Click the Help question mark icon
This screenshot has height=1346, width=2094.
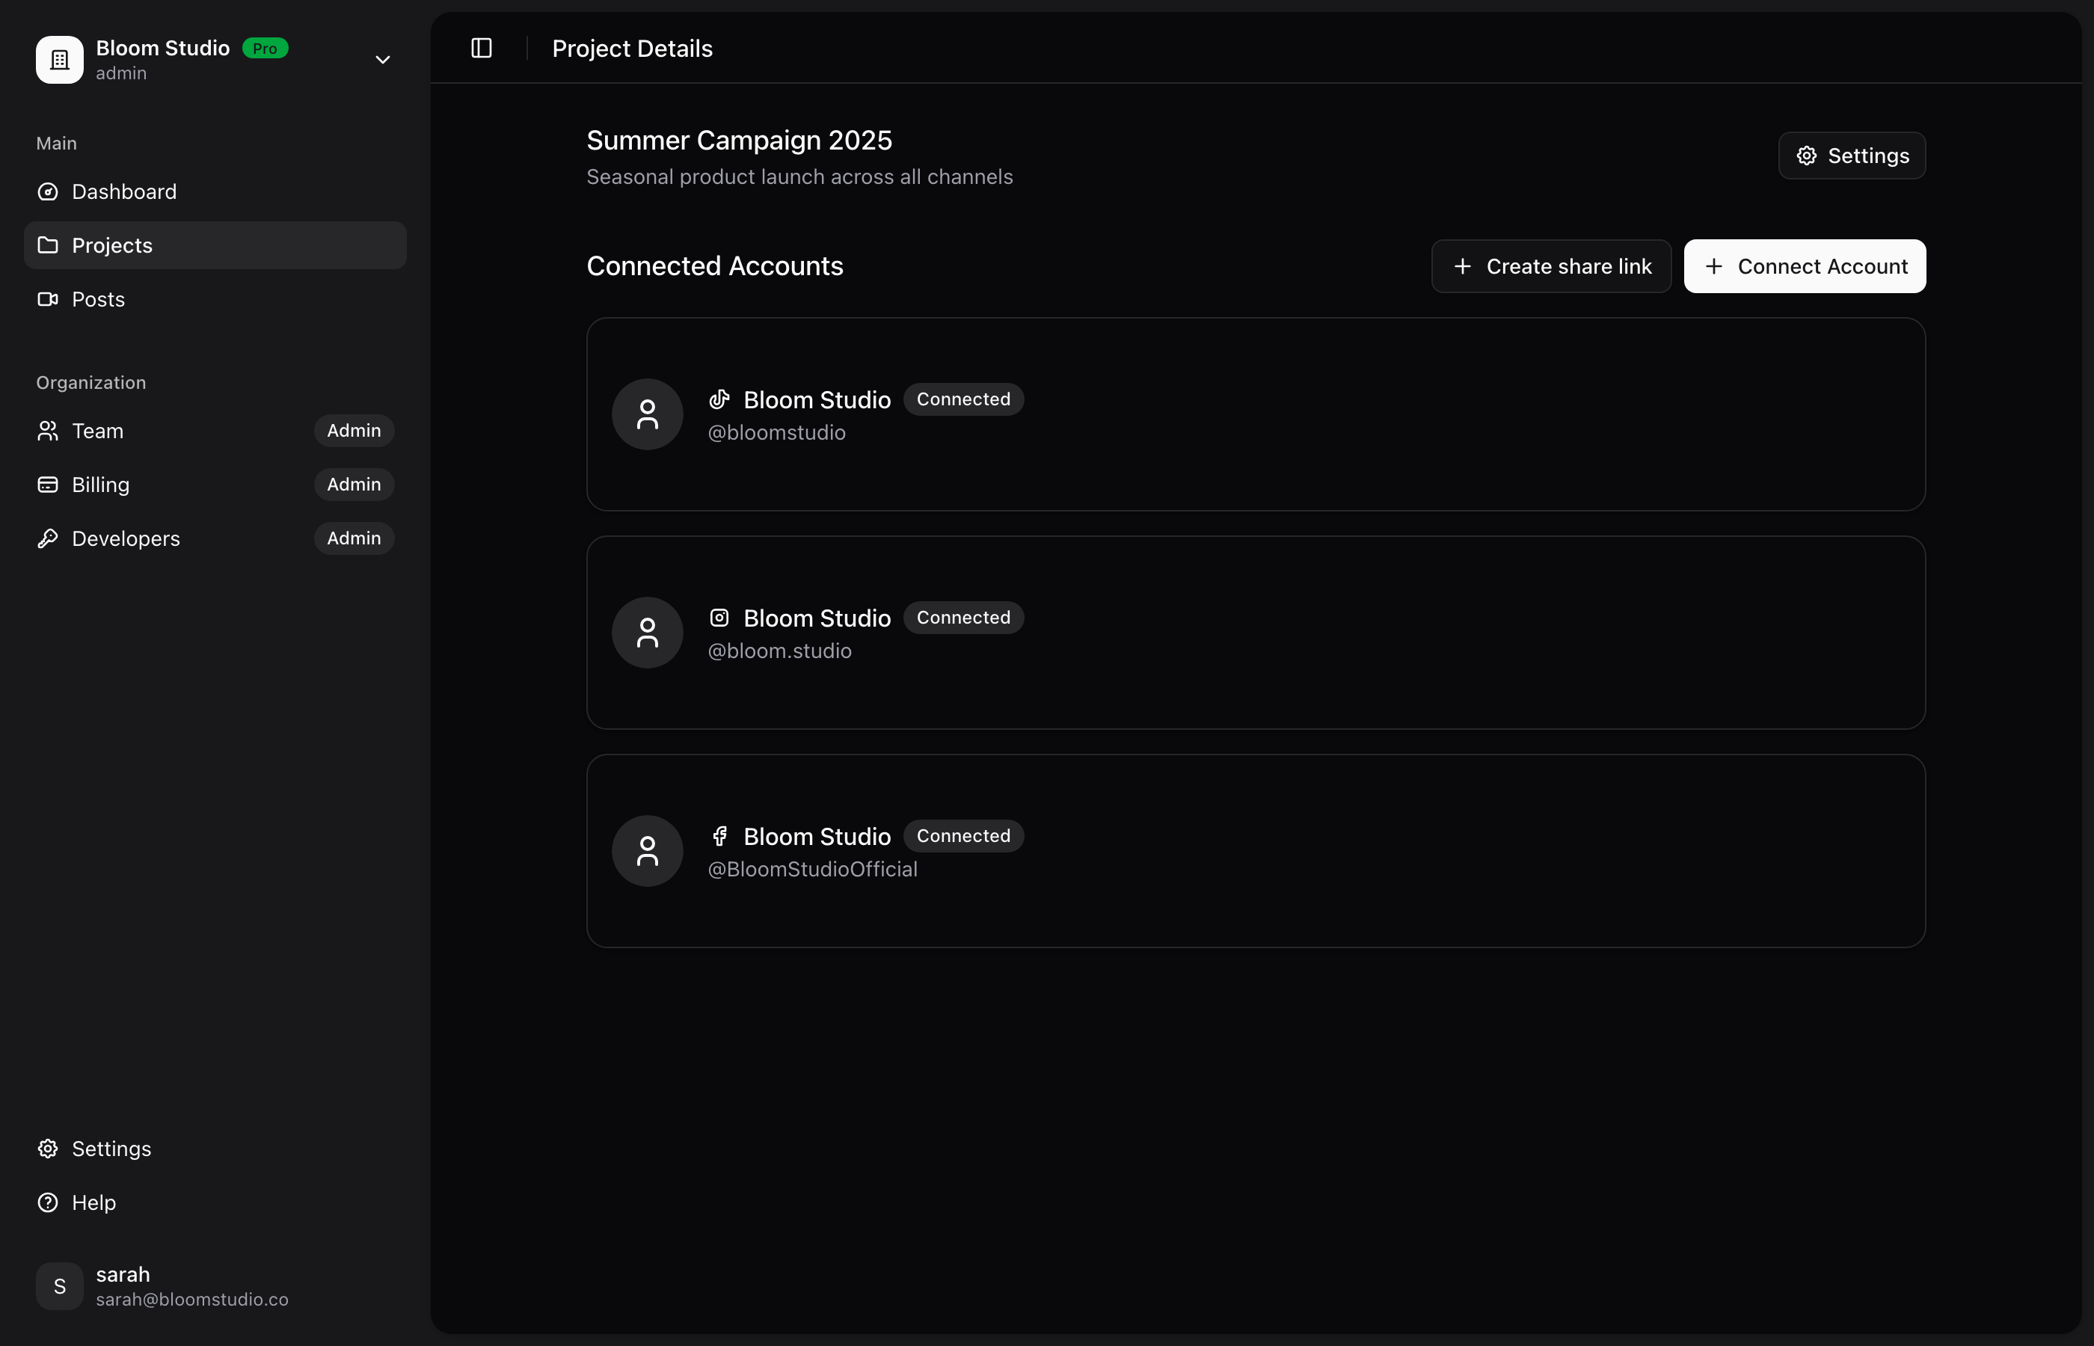(48, 1201)
